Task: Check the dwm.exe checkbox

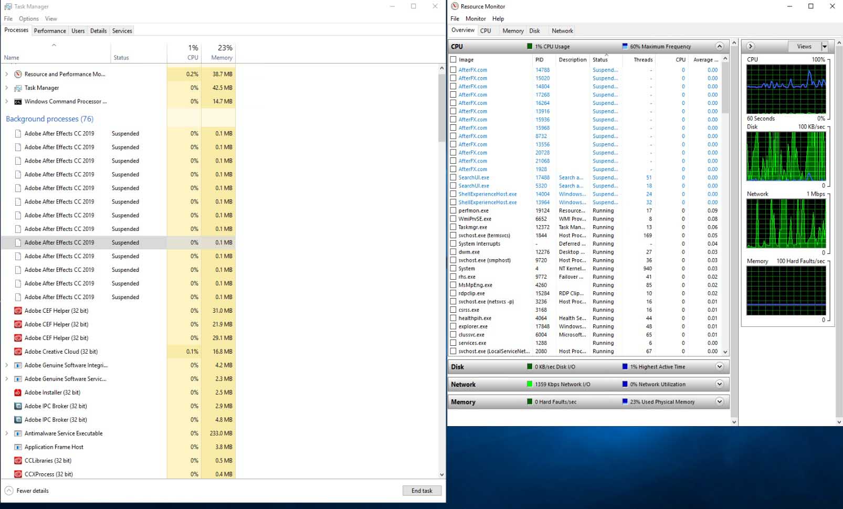Action: (453, 252)
